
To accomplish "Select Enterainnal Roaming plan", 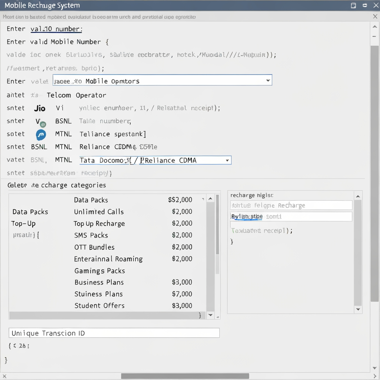I will 133,259.
